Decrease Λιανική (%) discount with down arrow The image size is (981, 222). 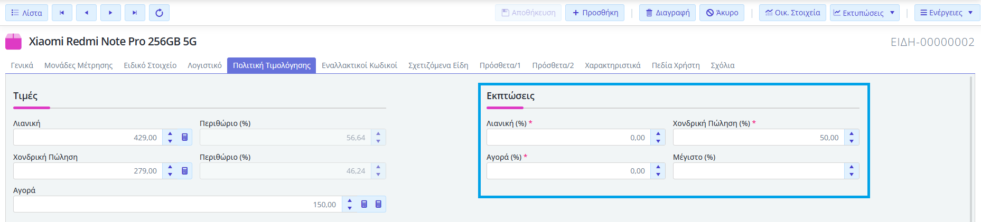tap(658, 141)
